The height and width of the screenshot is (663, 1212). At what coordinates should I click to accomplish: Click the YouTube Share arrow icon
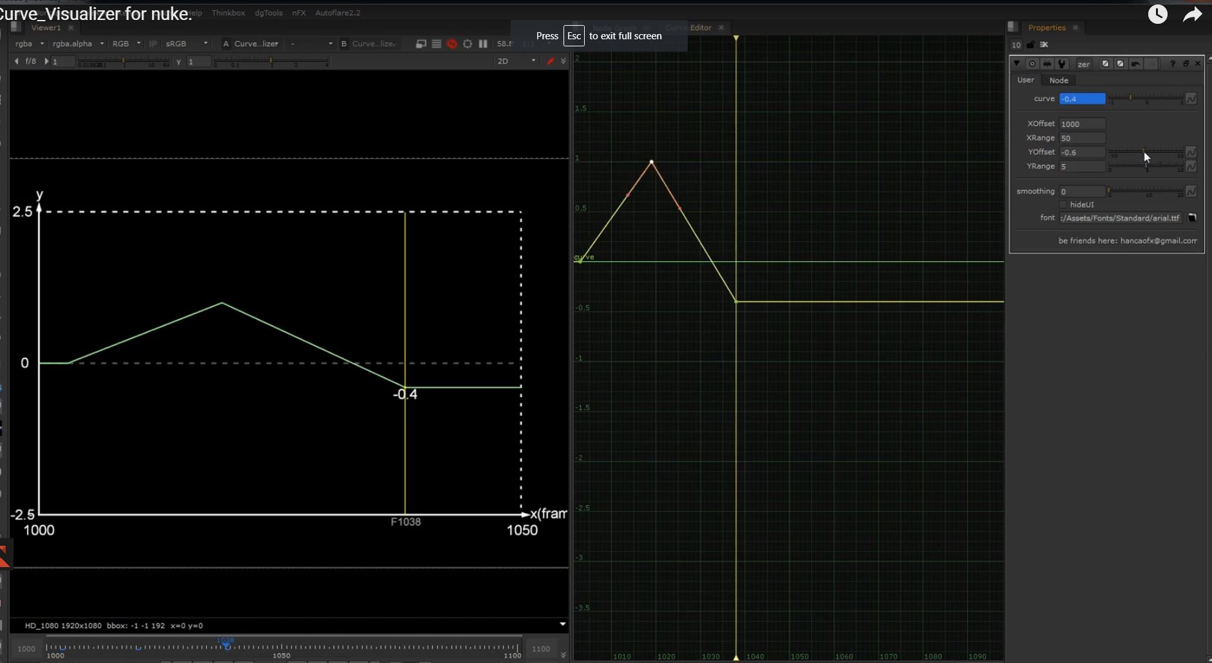pos(1192,15)
